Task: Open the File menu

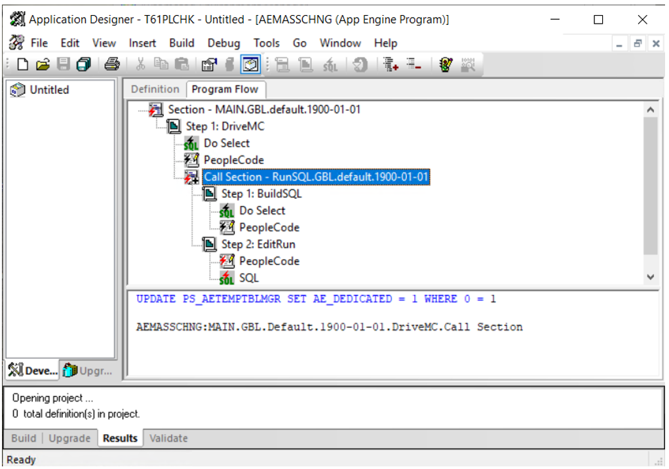Action: (x=39, y=43)
